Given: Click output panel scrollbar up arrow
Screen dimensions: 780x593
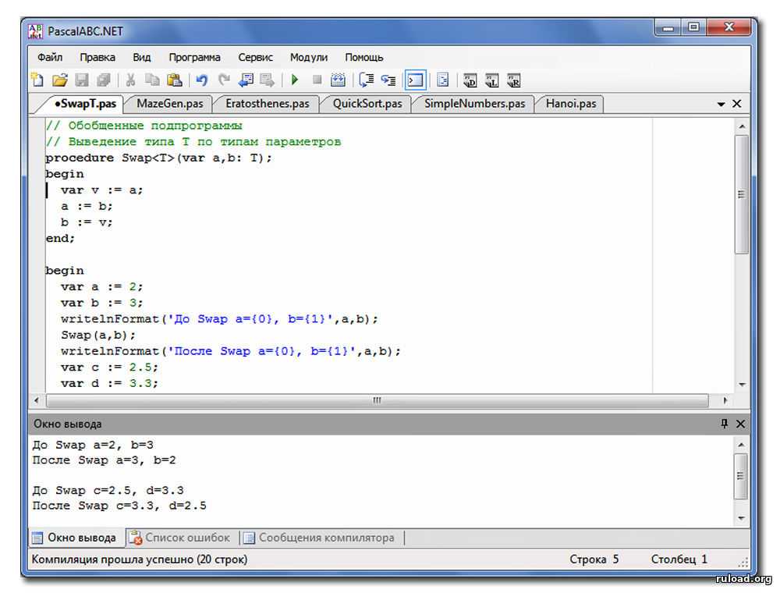Looking at the screenshot, I should (x=741, y=445).
